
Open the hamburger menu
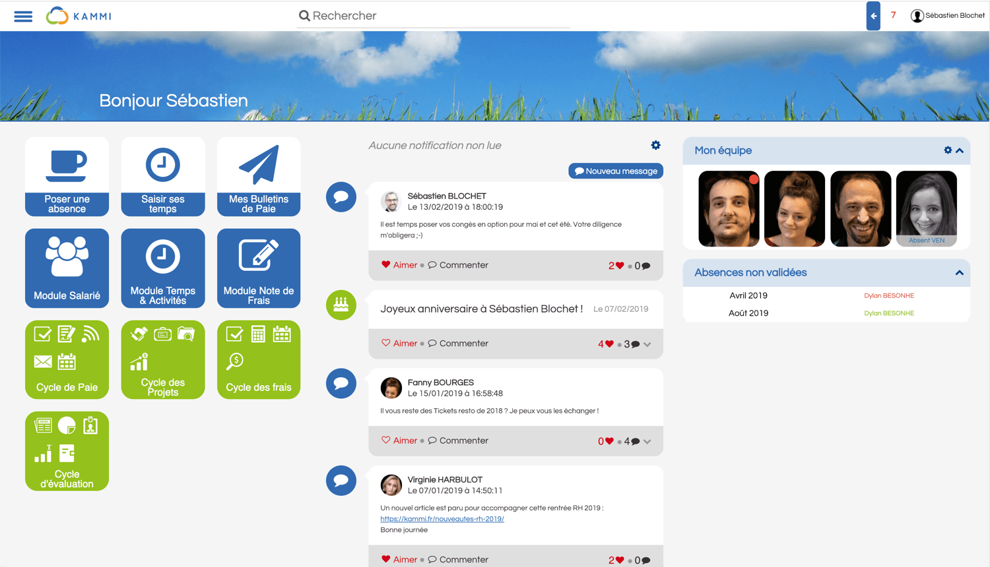coord(23,16)
